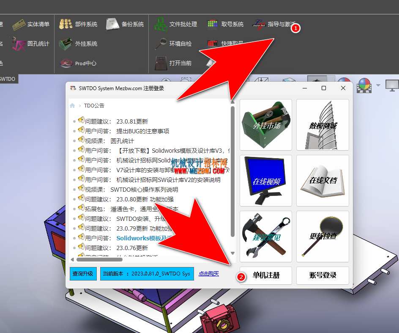
Task: Click the 查询升级 button
Action: [x=83, y=274]
